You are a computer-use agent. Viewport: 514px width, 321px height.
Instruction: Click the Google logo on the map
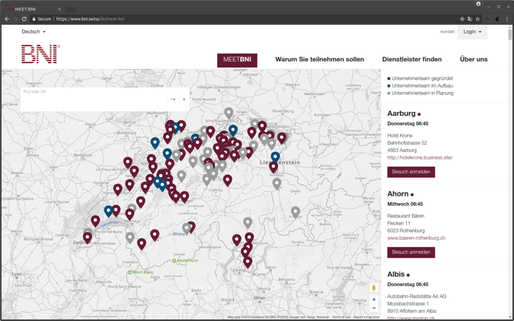[x=13, y=316]
